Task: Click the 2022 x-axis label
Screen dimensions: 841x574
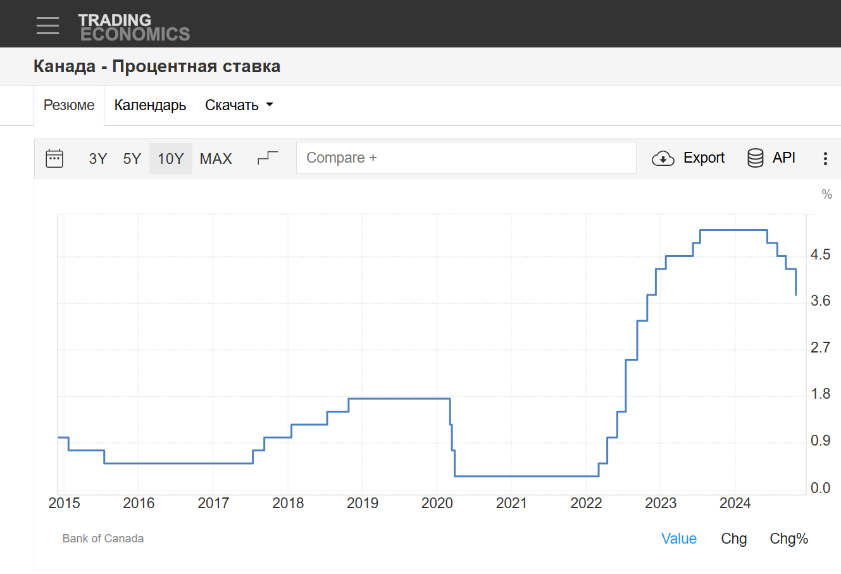Action: click(587, 503)
